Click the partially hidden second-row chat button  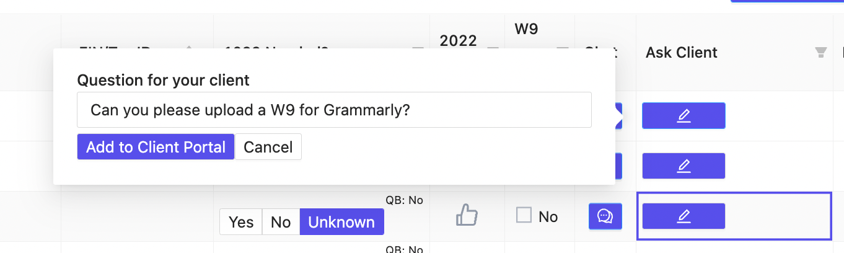[618, 166]
